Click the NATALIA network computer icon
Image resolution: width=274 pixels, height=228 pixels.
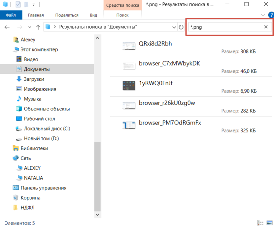click(x=19, y=178)
